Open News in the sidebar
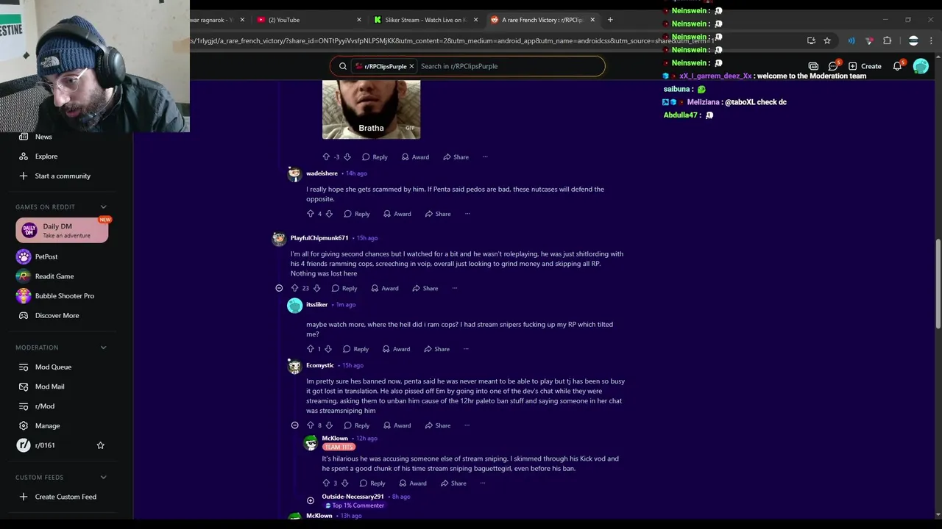 43,137
